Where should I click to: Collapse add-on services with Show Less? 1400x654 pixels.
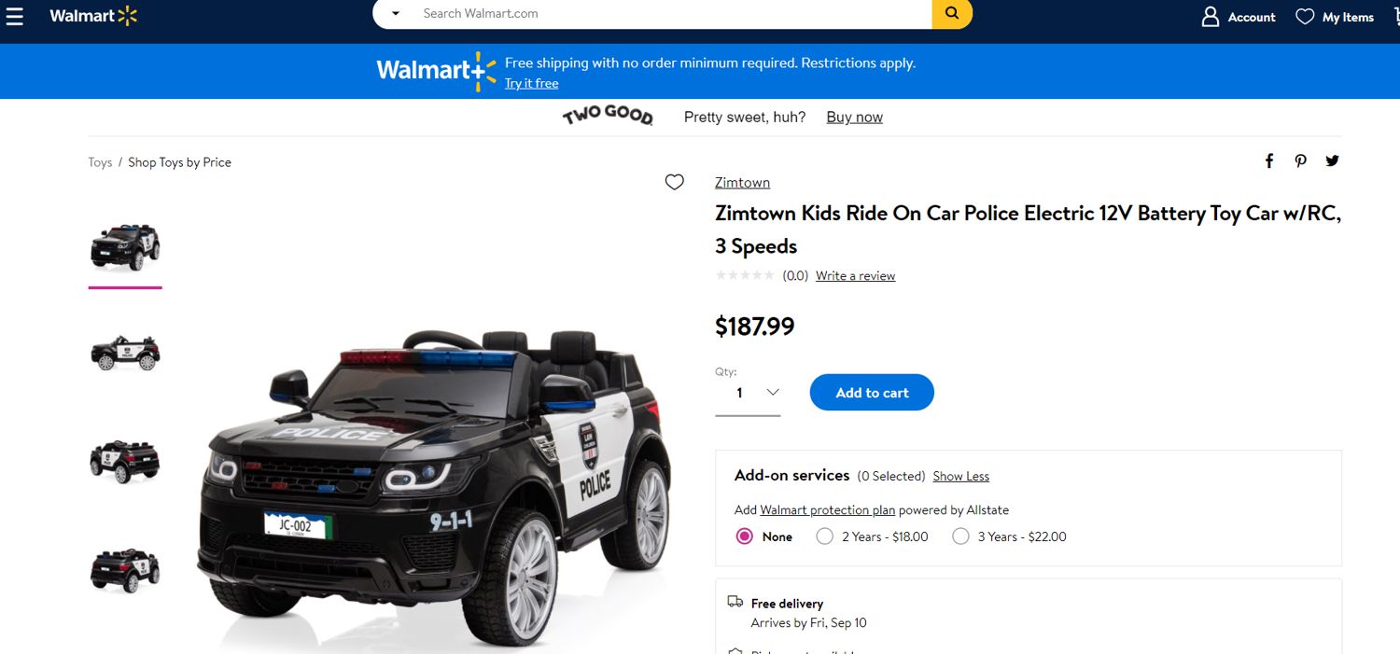click(x=960, y=476)
